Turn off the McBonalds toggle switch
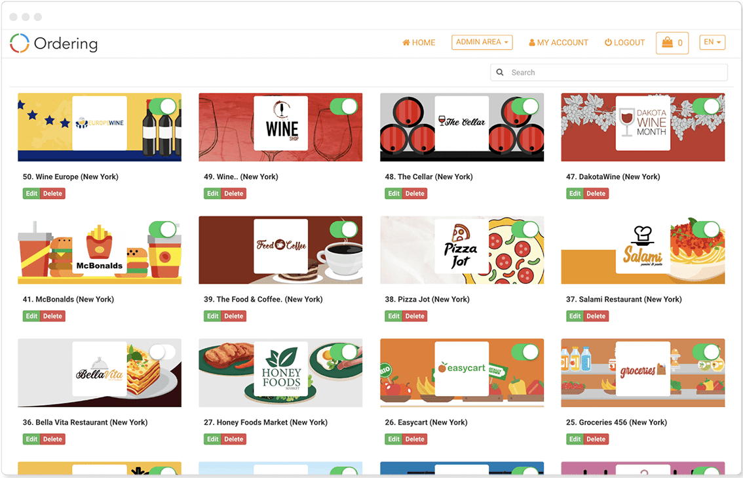The image size is (743, 478). pos(162,229)
